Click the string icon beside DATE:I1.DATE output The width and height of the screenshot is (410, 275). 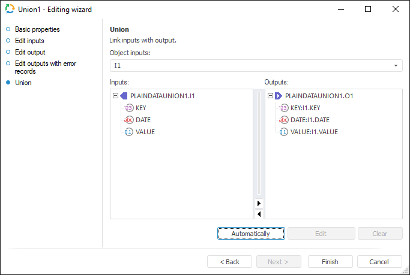[283, 120]
